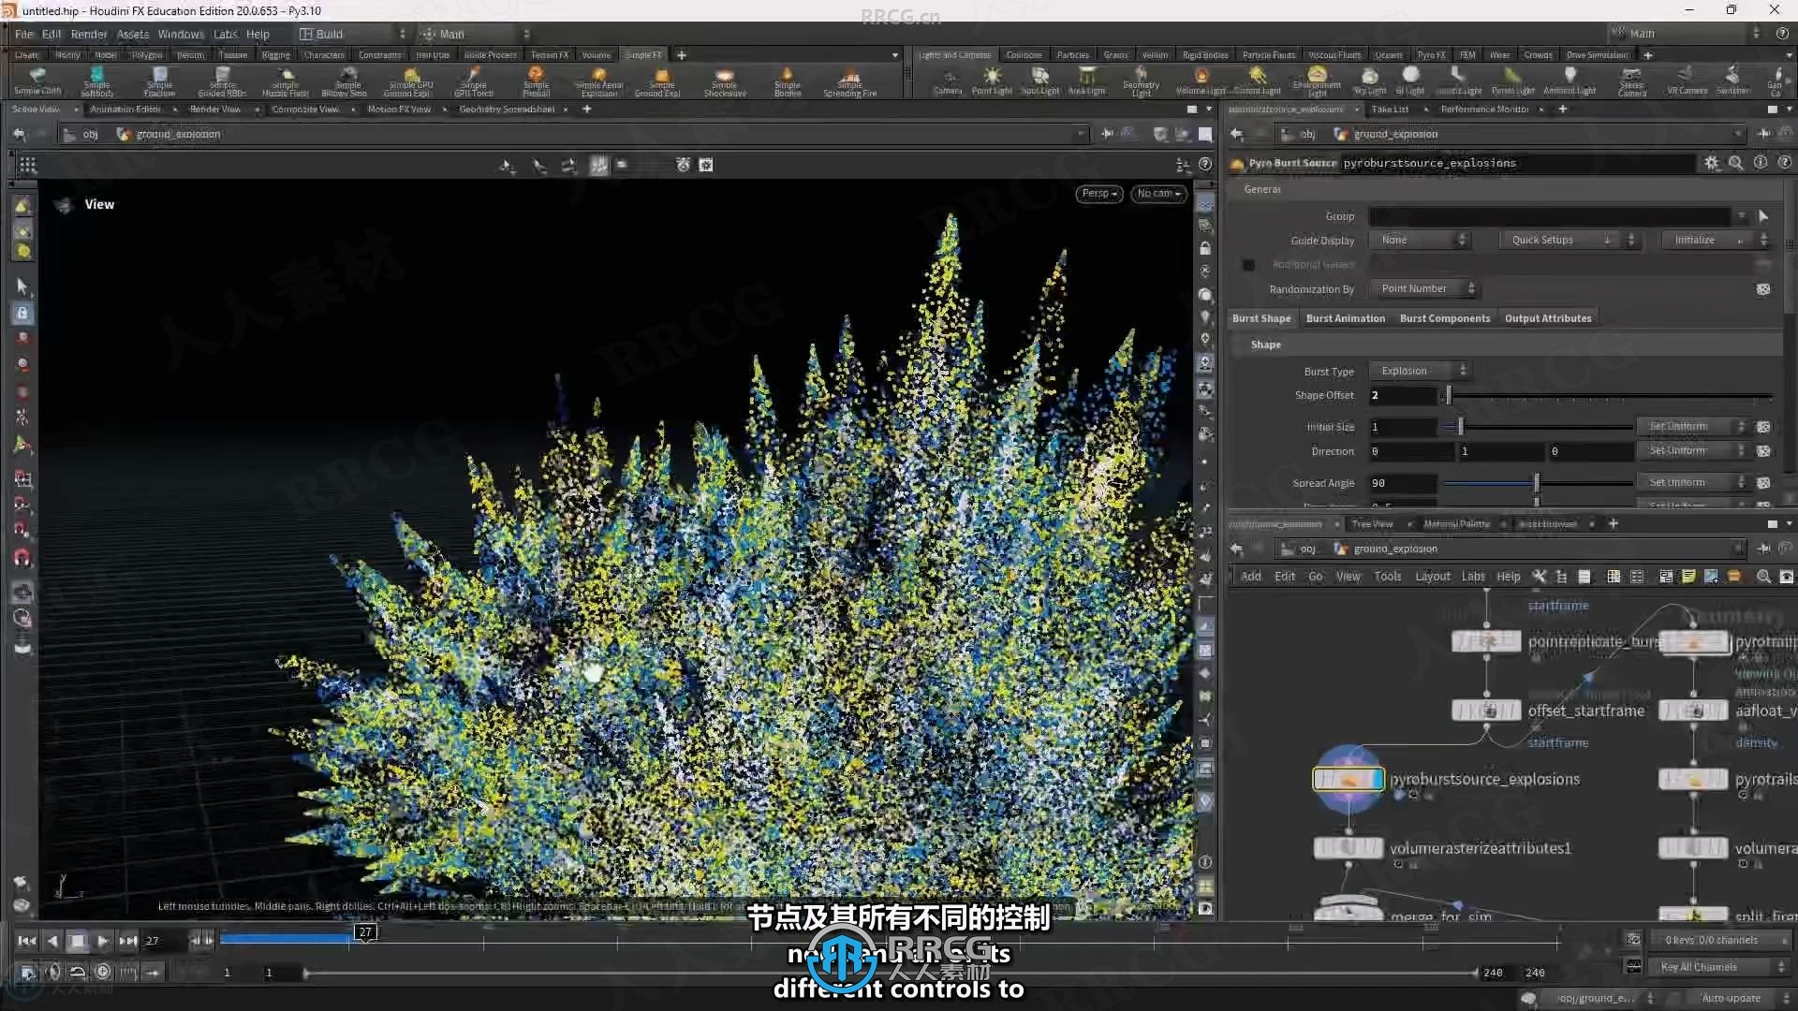Click the Initialize button

coord(1714,241)
